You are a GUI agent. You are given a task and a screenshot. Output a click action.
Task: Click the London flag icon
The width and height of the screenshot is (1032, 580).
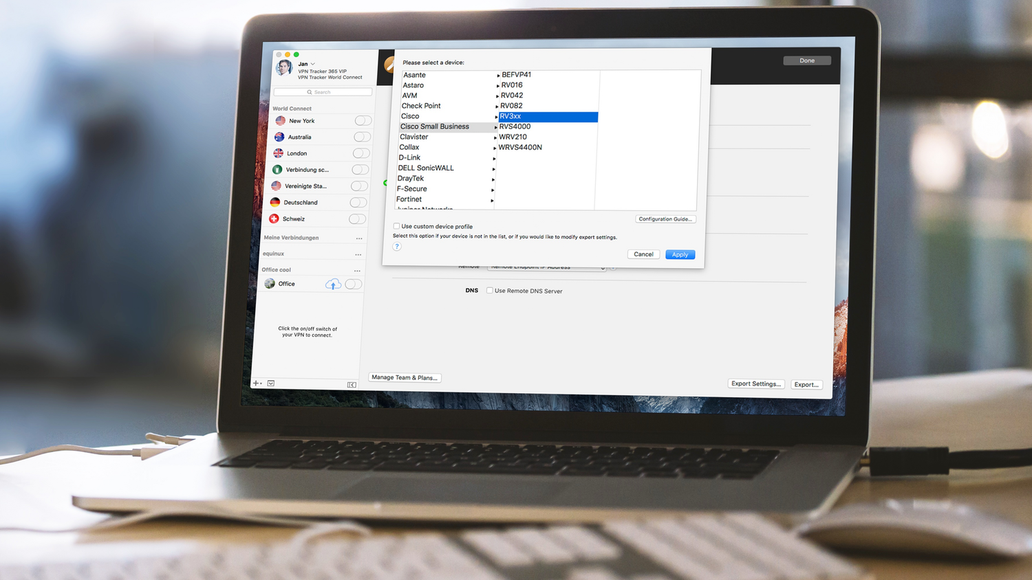pyautogui.click(x=279, y=153)
